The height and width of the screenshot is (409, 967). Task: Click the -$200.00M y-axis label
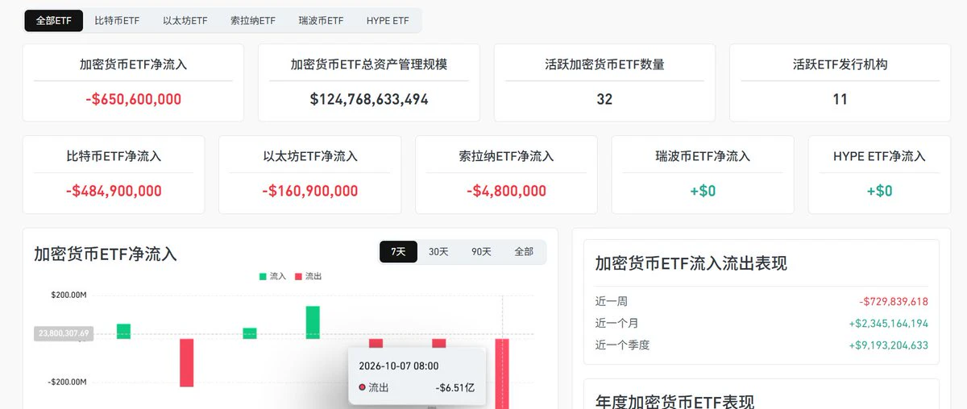(66, 382)
